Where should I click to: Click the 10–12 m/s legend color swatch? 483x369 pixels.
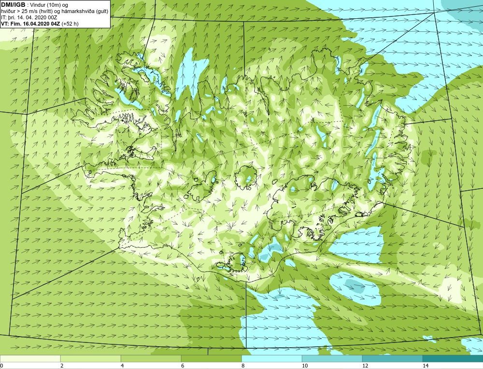pyautogui.click(x=332, y=358)
